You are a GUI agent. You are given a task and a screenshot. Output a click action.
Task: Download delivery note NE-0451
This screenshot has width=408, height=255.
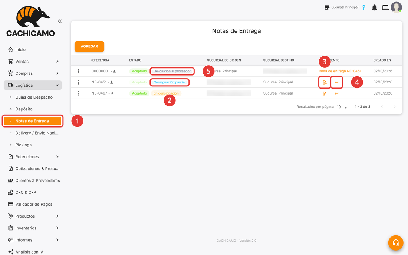coord(112,82)
